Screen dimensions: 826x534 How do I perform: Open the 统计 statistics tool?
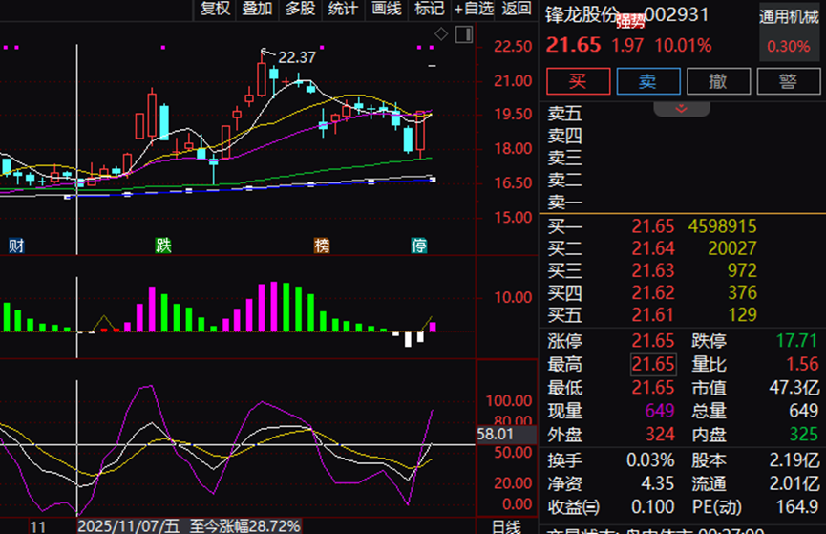coord(343,9)
